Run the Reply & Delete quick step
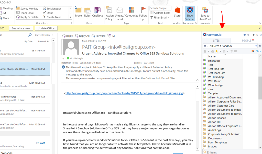This screenshot has height=154, width=262. 27,17
